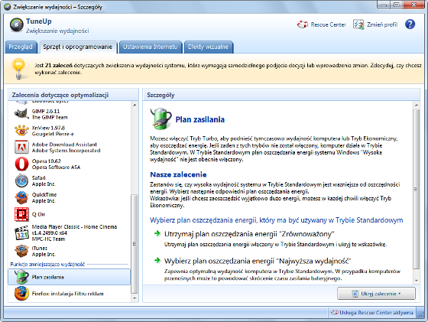Click the Safari compass icon

[x=21, y=181]
